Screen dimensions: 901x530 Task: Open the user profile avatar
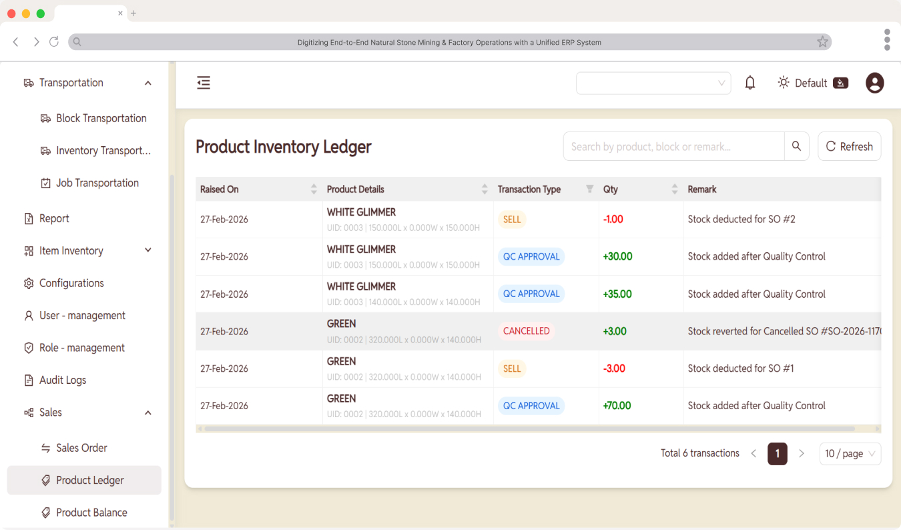pyautogui.click(x=874, y=83)
